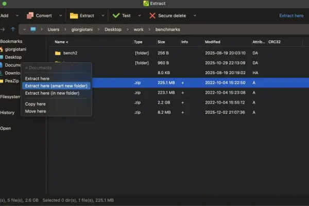The image size is (309, 206).
Task: Click the yellow Extract folder icon
Action: click(x=74, y=15)
